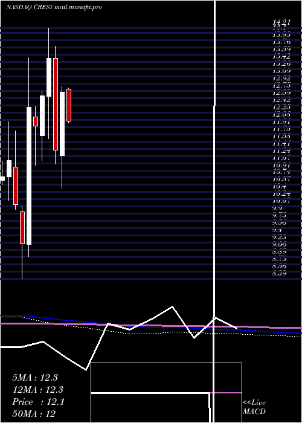
Task: Select the 11.41 price level label
Action: pyautogui.click(x=281, y=144)
